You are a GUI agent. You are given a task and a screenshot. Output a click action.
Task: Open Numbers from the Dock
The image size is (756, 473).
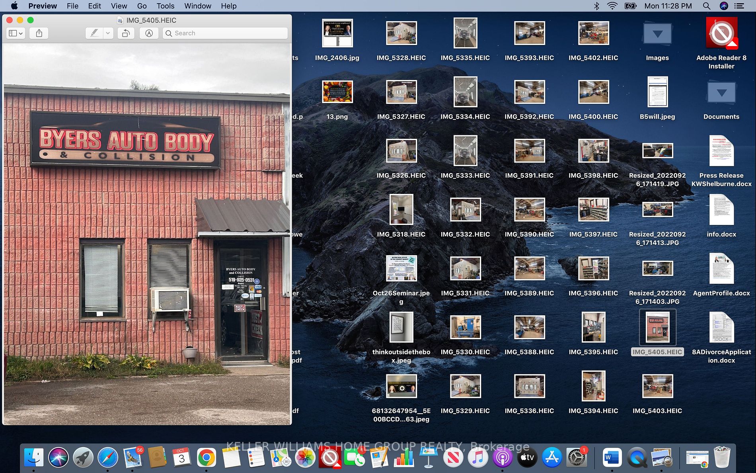coord(403,458)
